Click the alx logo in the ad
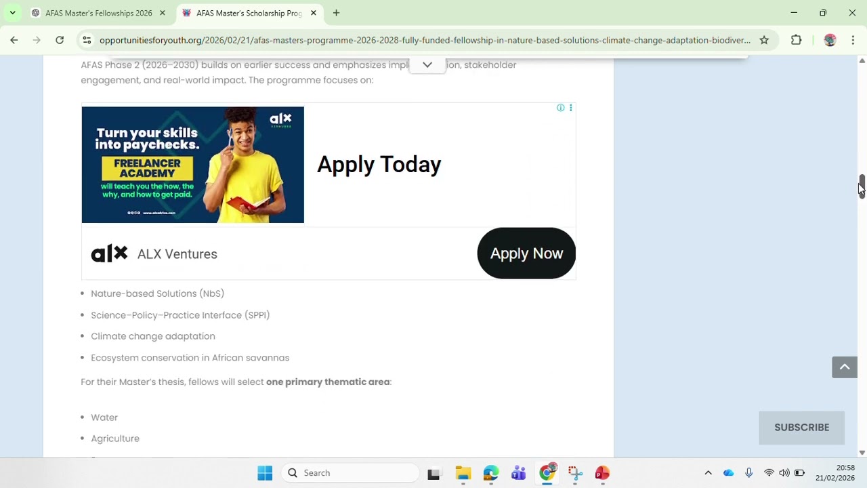The image size is (867, 488). point(109,253)
